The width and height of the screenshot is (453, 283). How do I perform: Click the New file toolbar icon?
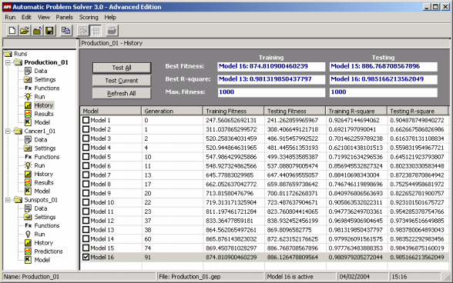coord(12,30)
